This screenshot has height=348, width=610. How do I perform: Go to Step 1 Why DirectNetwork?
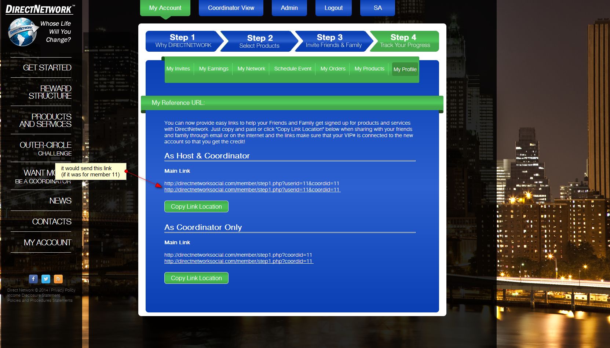coord(183,41)
